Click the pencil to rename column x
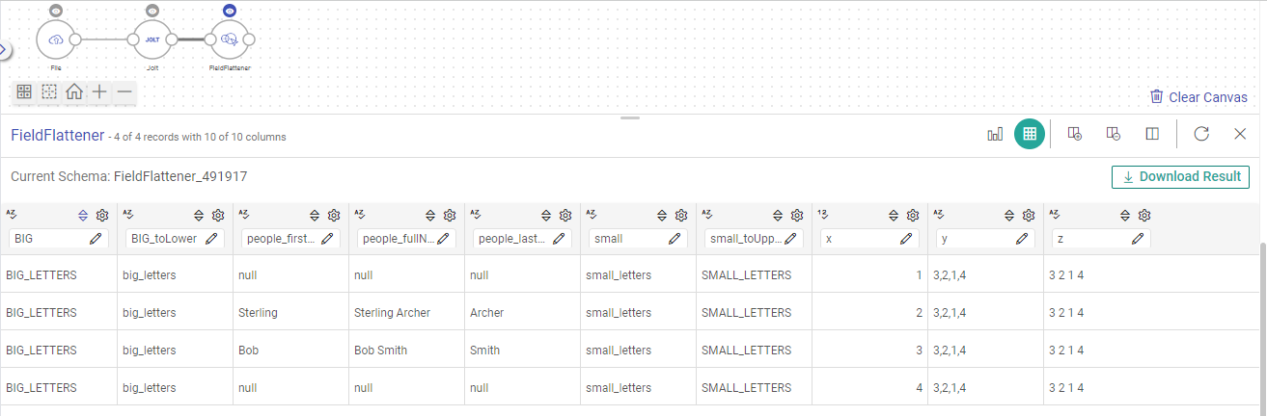The image size is (1267, 416). [907, 238]
